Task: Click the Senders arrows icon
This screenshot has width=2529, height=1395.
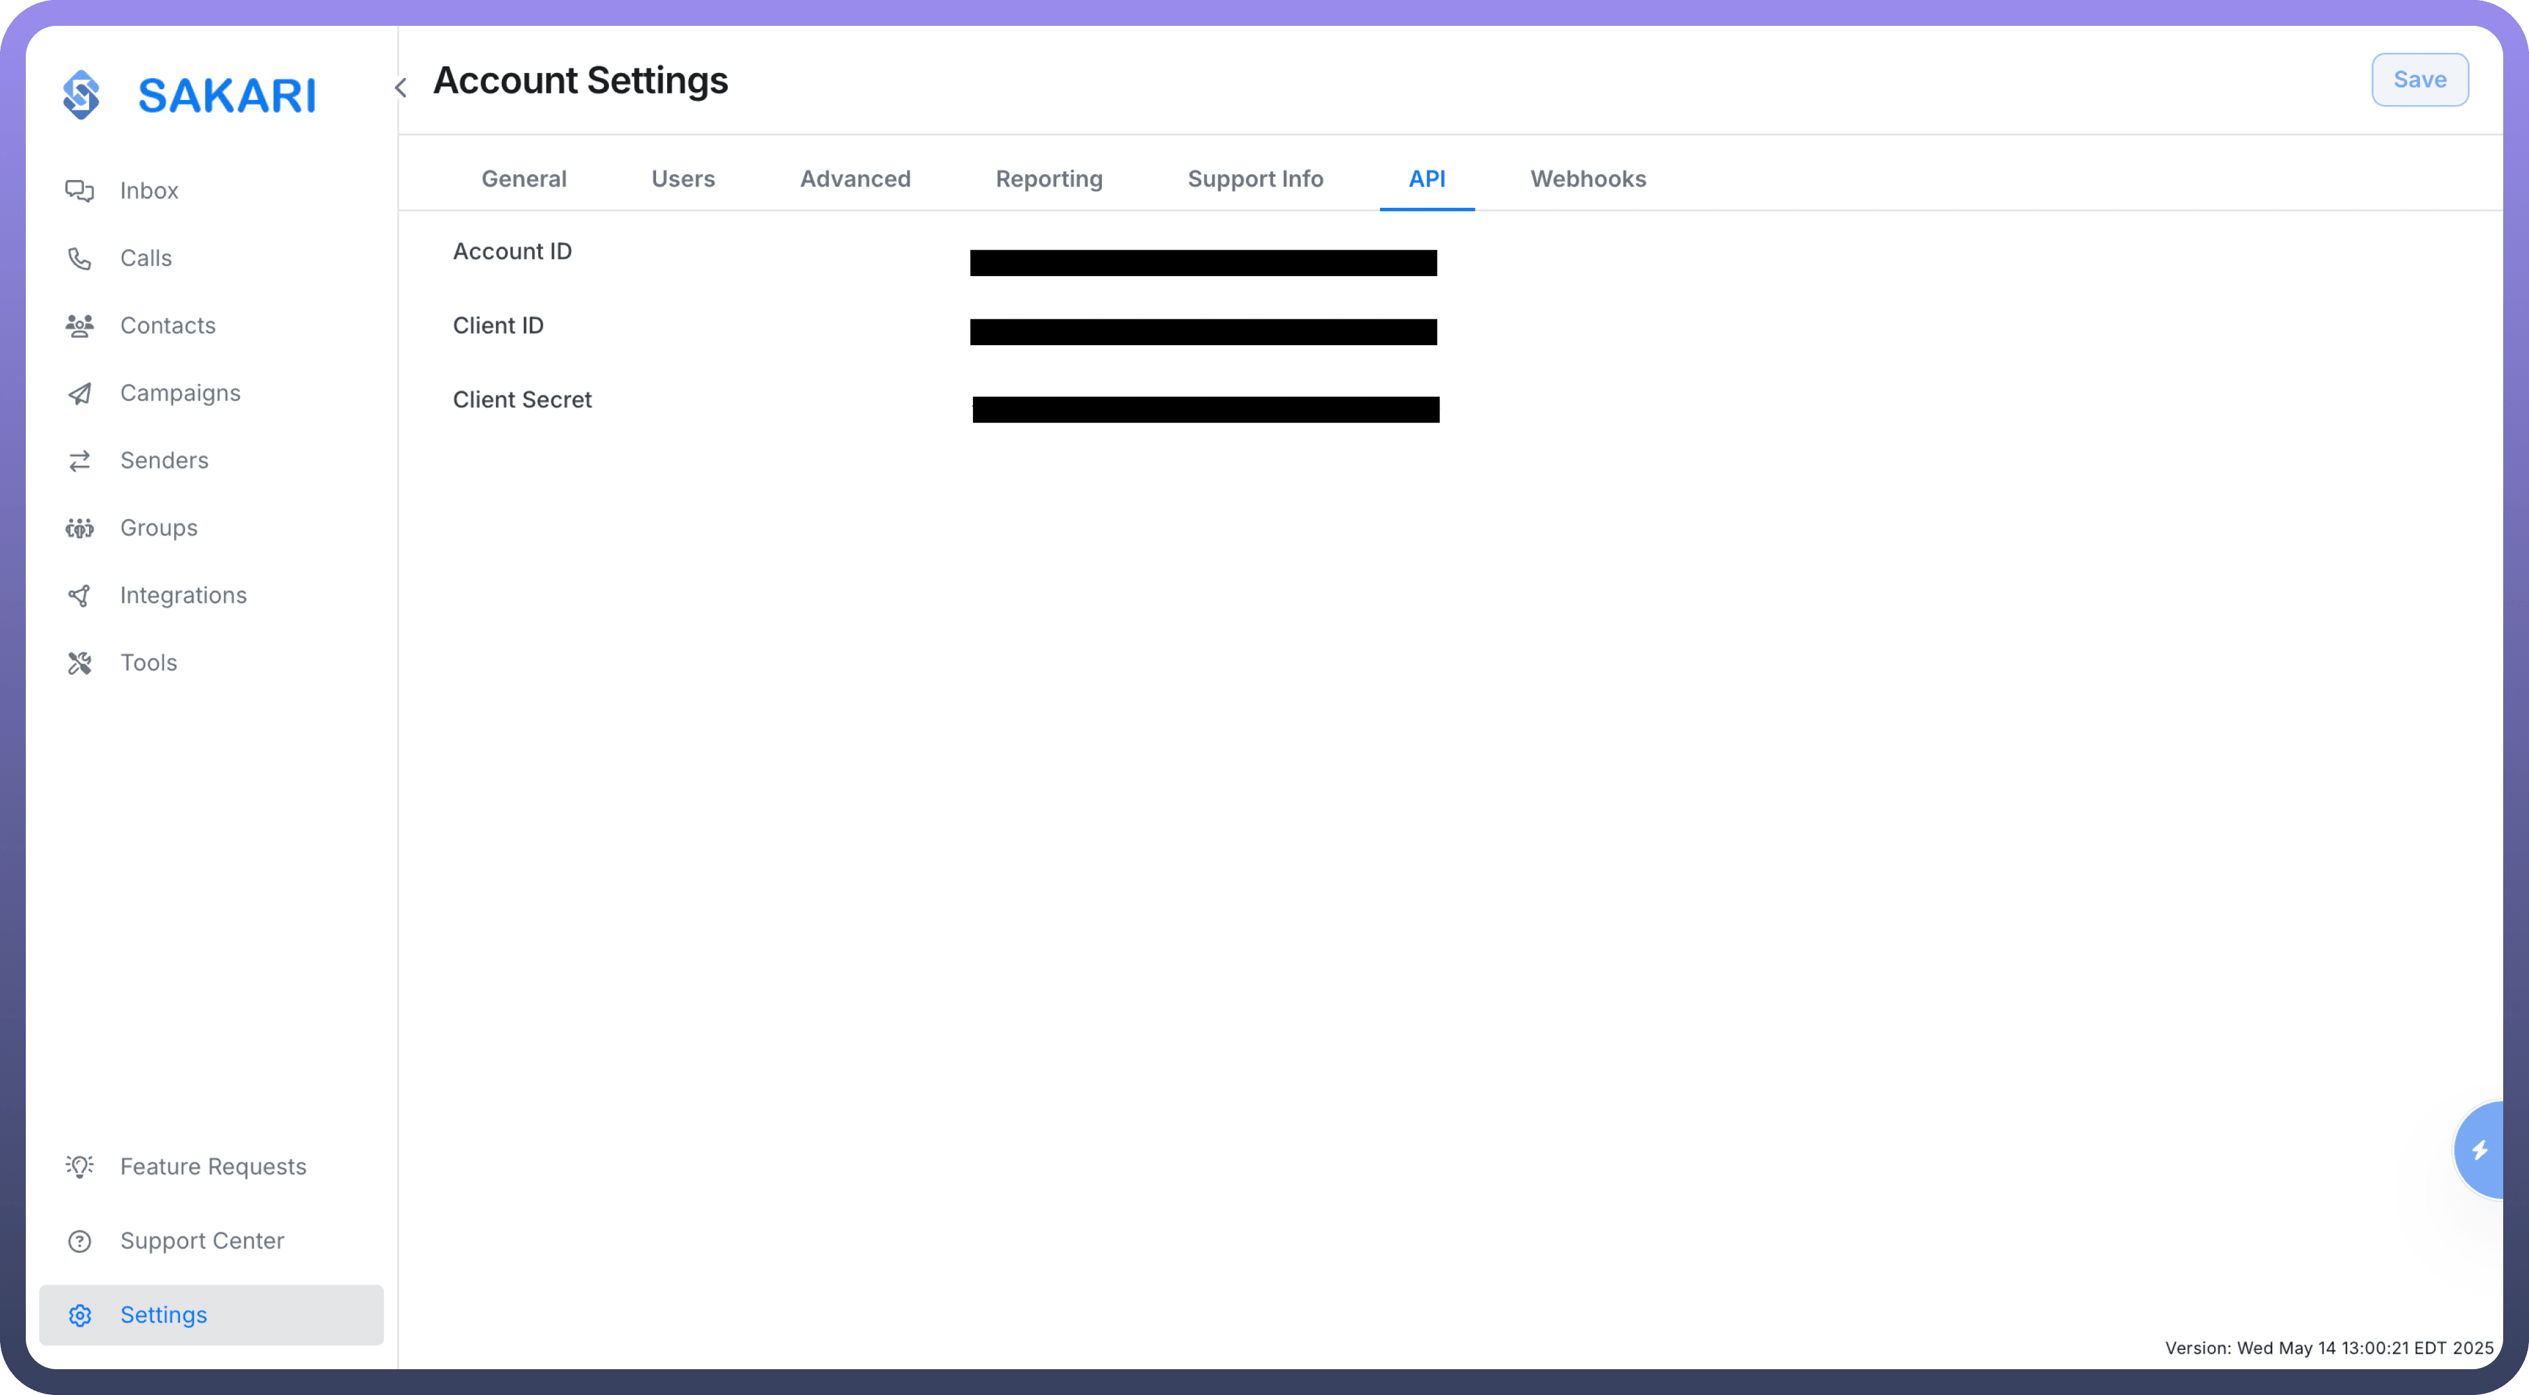Action: tap(79, 461)
